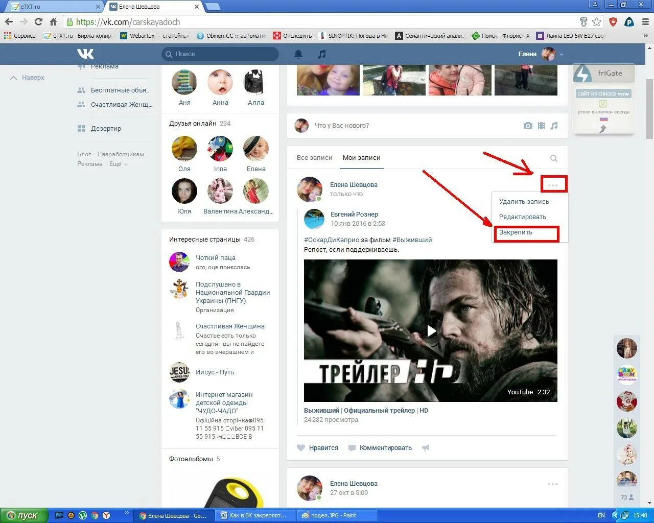Switch to the Все записи tab

314,158
